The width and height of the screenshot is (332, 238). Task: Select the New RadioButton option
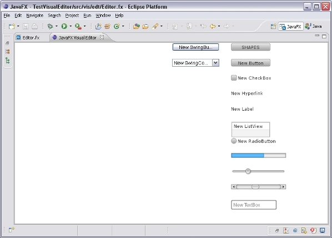pos(234,141)
